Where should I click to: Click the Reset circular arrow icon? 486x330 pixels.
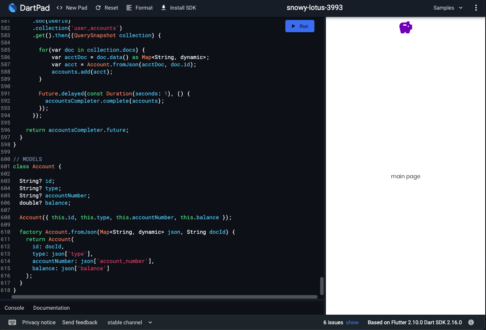point(98,8)
